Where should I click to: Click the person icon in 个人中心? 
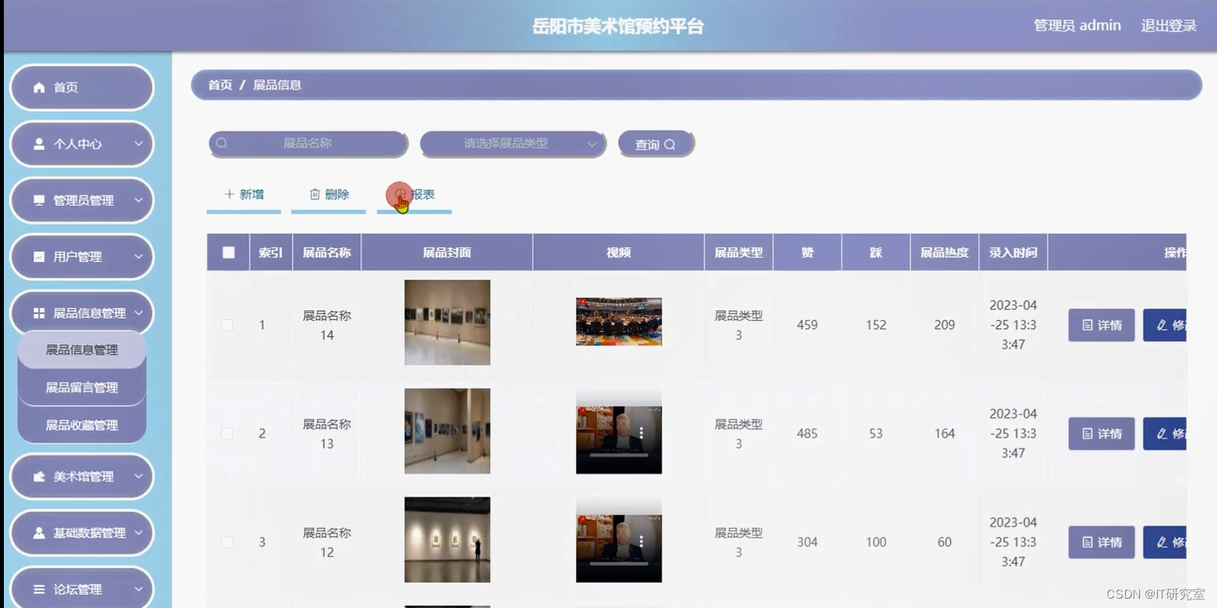39,144
